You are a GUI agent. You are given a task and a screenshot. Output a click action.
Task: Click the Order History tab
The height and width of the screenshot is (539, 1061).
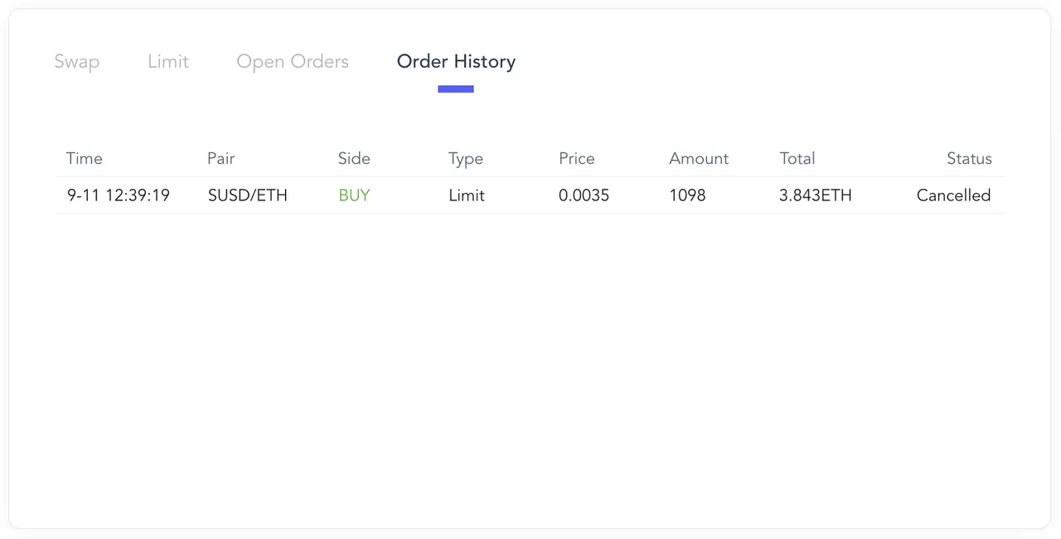pos(456,62)
